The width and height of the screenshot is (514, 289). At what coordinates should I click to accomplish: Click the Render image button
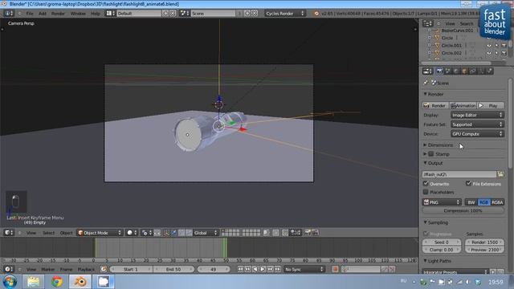click(x=435, y=105)
